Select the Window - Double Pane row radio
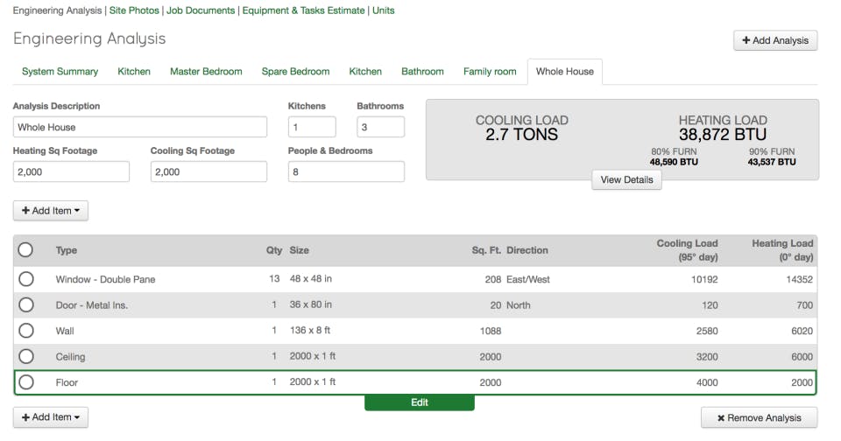Screen dimensions: 841x441 coord(25,279)
